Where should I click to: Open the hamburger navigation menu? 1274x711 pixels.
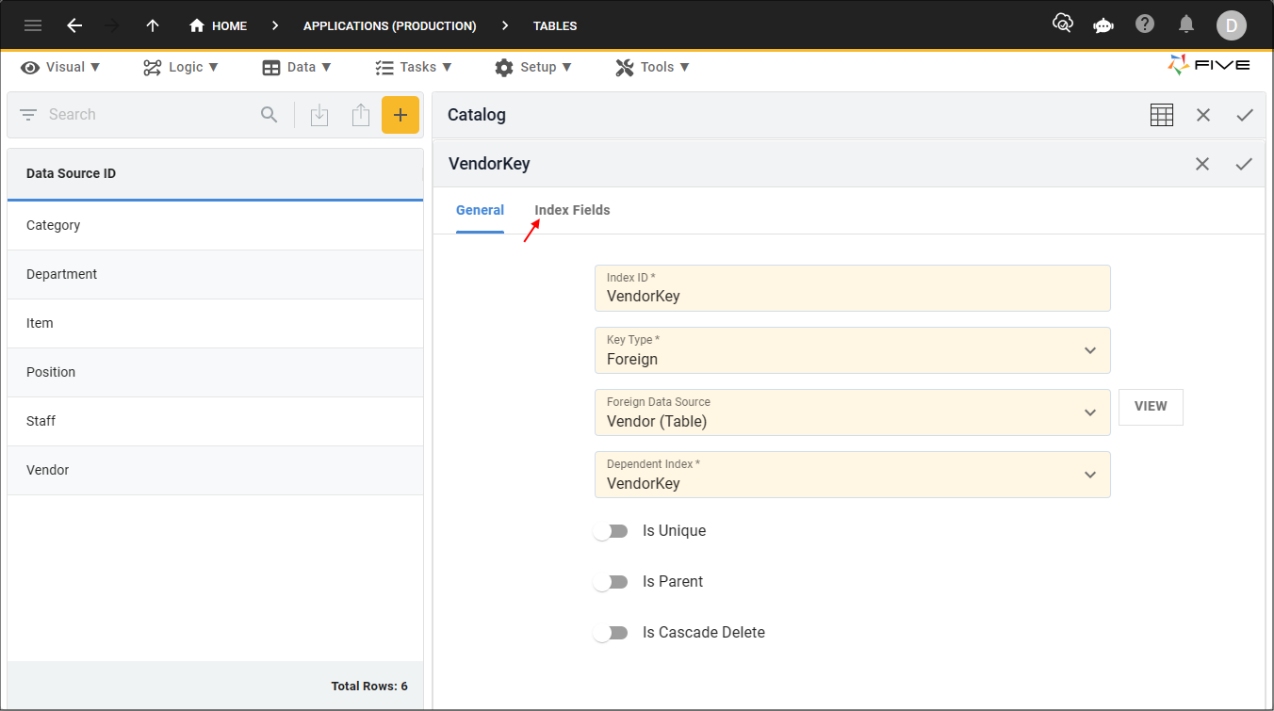(x=33, y=25)
